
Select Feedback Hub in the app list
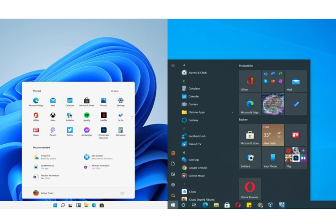pyautogui.click(x=196, y=136)
